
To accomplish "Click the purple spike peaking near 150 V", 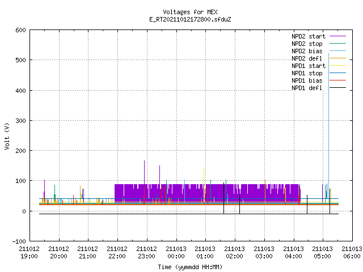I will 159,175.
